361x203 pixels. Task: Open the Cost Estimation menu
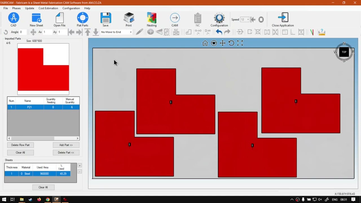pyautogui.click(x=48, y=8)
